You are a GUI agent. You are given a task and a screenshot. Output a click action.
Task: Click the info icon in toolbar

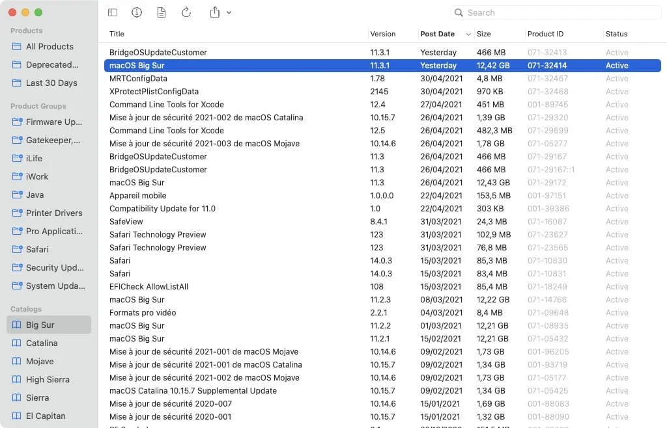[137, 12]
